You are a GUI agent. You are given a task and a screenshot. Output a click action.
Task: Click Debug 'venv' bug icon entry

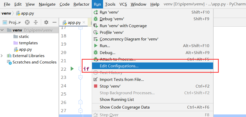point(96,19)
